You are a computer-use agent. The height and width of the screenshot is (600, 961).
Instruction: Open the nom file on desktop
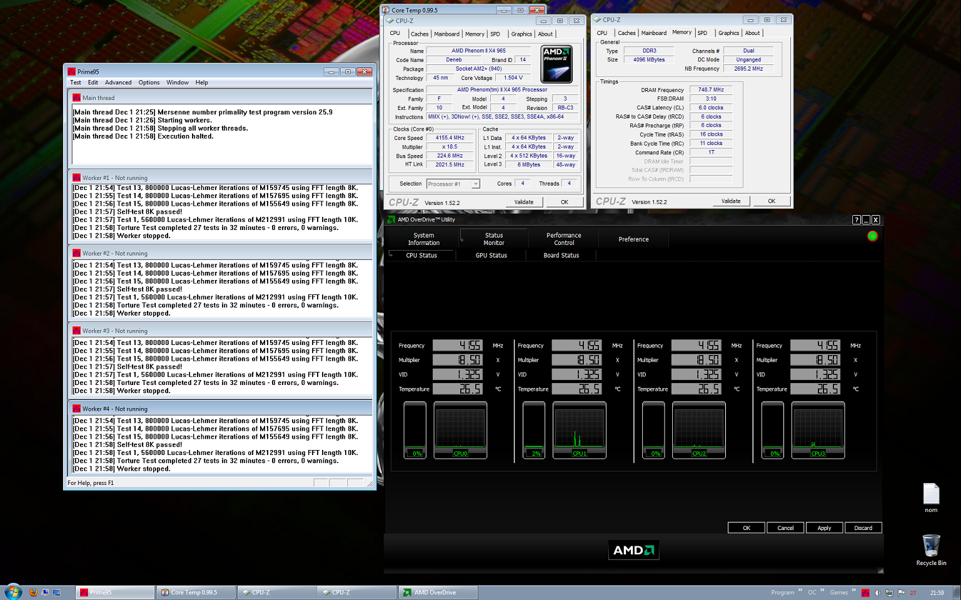pyautogui.click(x=931, y=495)
